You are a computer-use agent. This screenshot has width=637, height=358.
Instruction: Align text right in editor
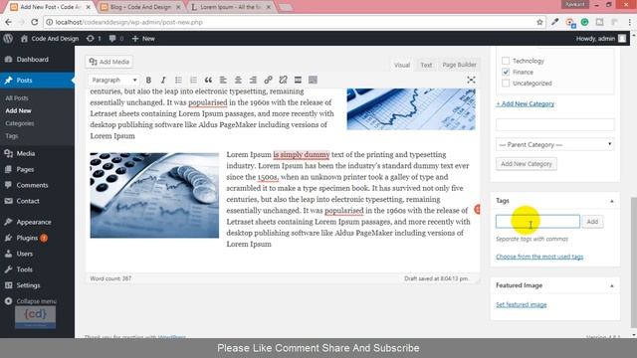point(253,80)
